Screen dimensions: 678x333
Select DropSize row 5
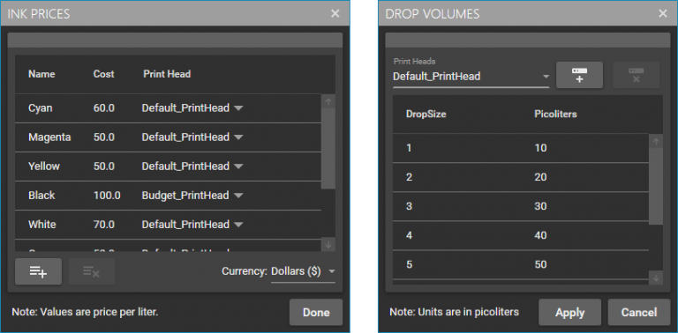(x=521, y=264)
